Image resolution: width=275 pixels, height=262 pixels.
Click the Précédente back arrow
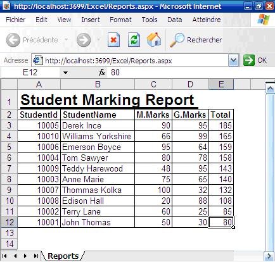pos(13,40)
